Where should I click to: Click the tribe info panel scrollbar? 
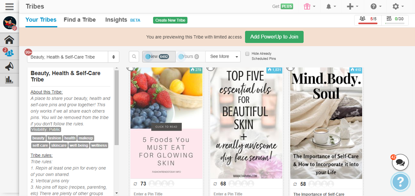coord(116,108)
